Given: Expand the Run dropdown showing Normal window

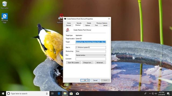Looking at the screenshot, I should 91,55.
